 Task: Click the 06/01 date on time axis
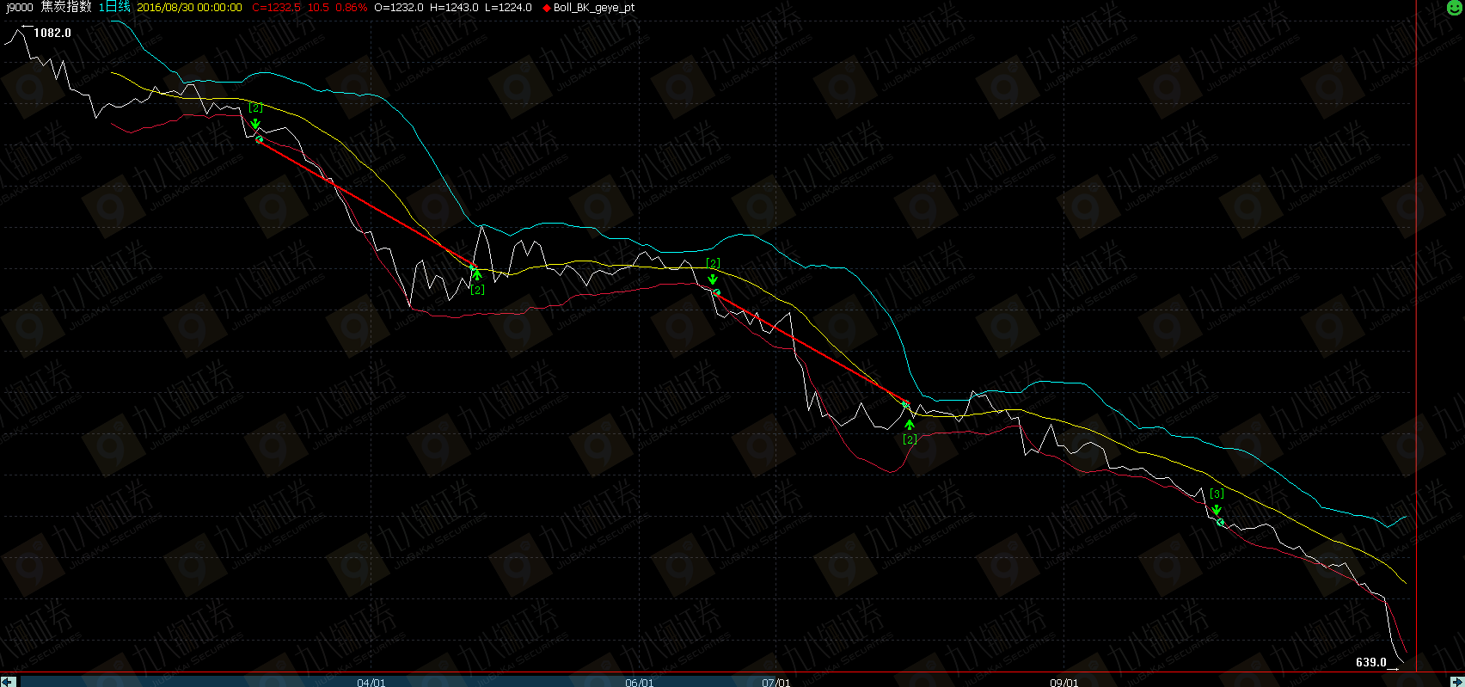point(640,683)
